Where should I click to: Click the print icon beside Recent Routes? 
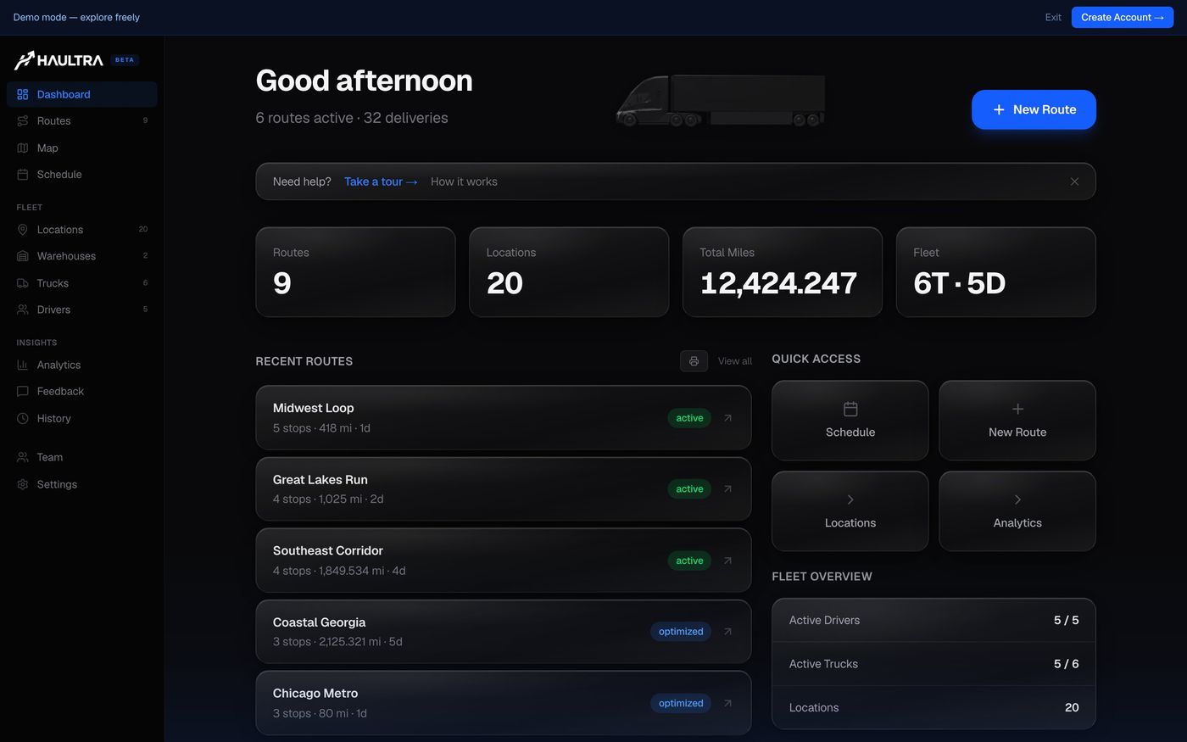694,361
